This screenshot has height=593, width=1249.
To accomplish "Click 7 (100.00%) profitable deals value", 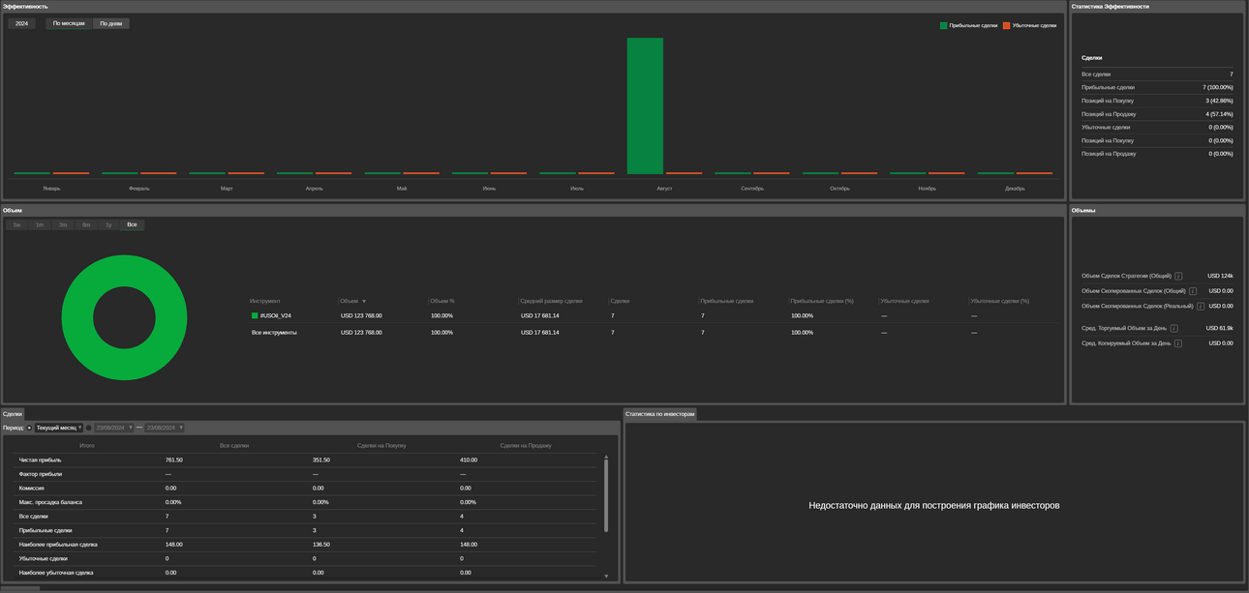I will tap(1218, 87).
